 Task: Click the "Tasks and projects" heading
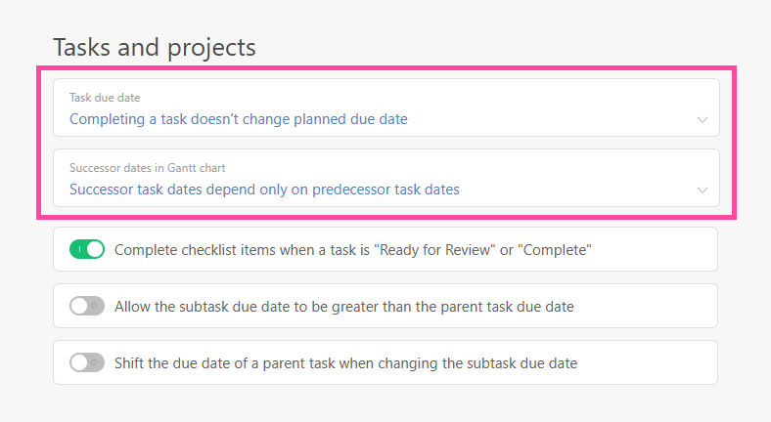pyautogui.click(x=154, y=47)
